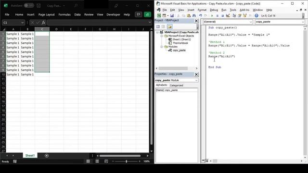Image resolution: width=308 pixels, height=173 pixels.
Task: Click the Insert UserForm icon in VBA toolbar
Action: [164, 15]
